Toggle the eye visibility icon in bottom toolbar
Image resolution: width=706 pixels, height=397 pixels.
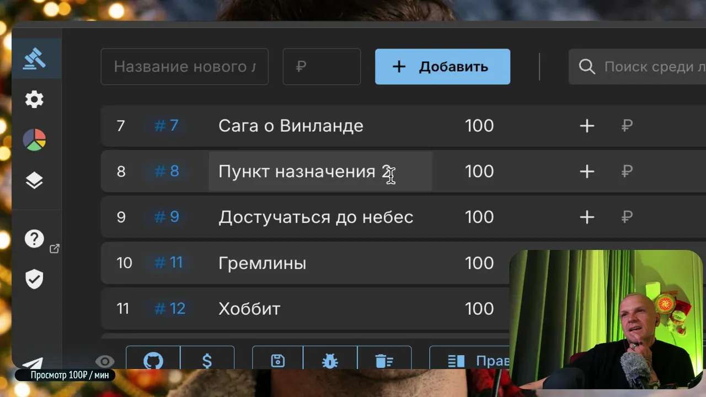pyautogui.click(x=105, y=361)
